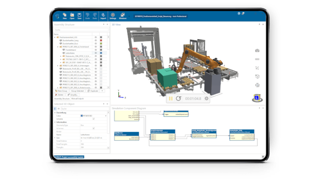Collapse the Positioniereinheit root tree node
Viewport: 320px width, 180px height.
[x=55, y=37]
